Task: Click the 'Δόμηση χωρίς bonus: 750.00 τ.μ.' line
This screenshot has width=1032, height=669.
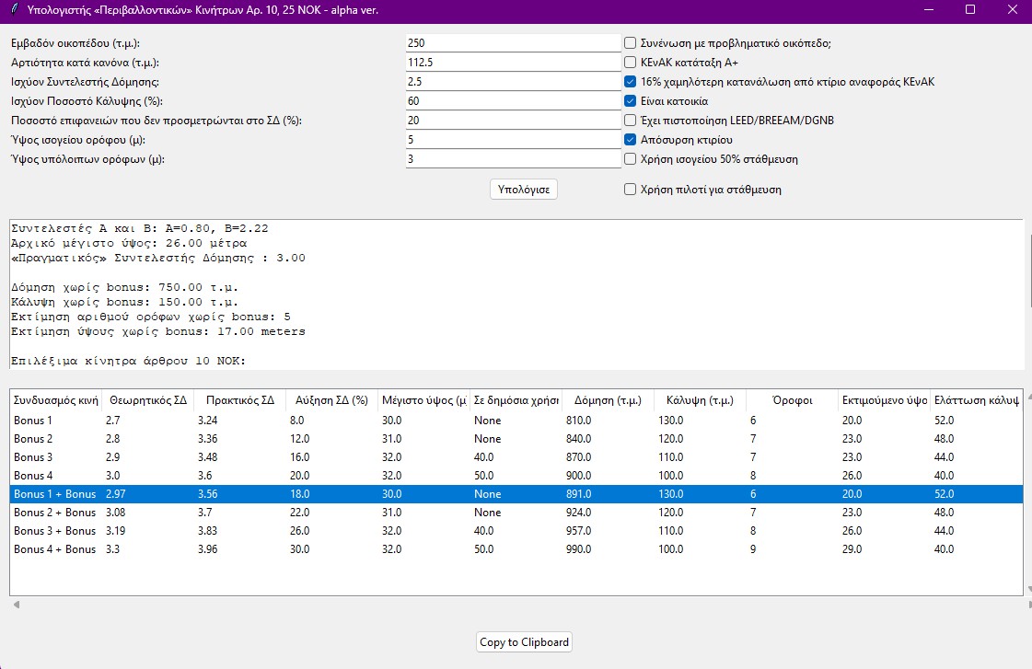Action: 125,287
